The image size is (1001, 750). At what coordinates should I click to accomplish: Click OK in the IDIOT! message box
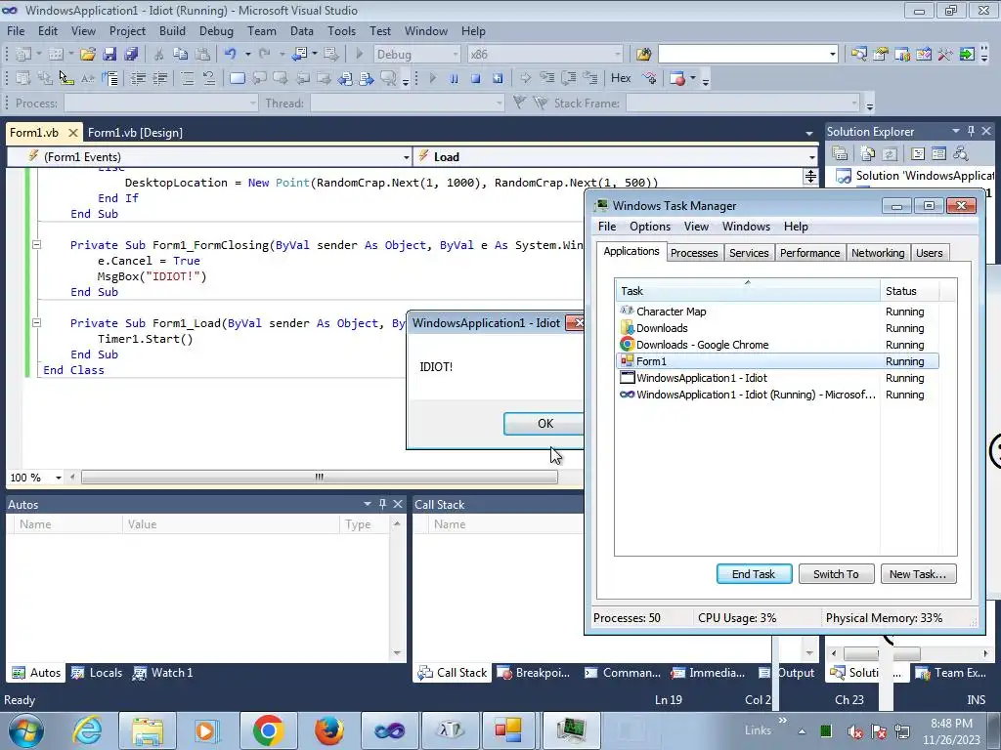(x=544, y=424)
